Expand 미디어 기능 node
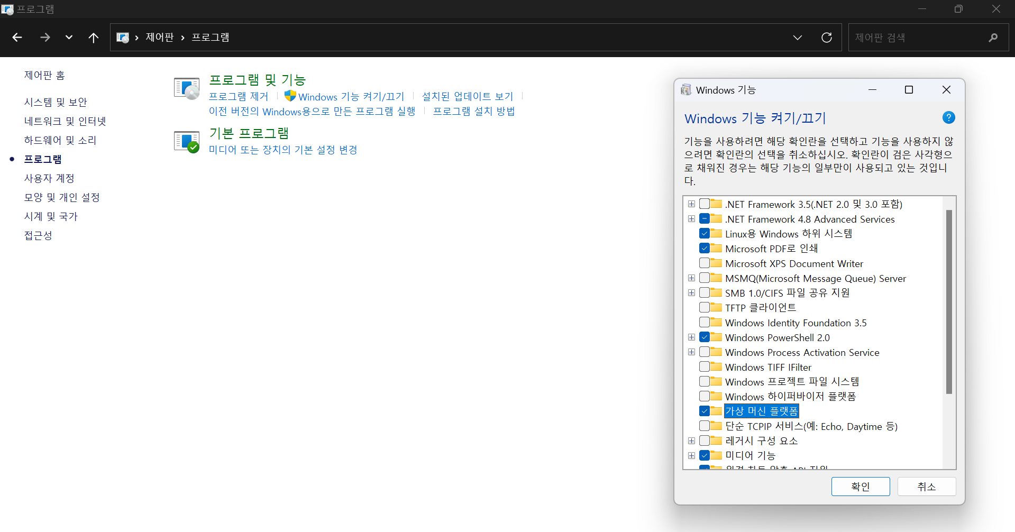Image resolution: width=1015 pixels, height=532 pixels. click(x=691, y=455)
